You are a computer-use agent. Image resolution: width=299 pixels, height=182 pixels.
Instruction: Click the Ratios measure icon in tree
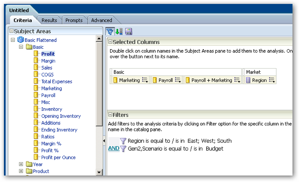tap(36, 136)
